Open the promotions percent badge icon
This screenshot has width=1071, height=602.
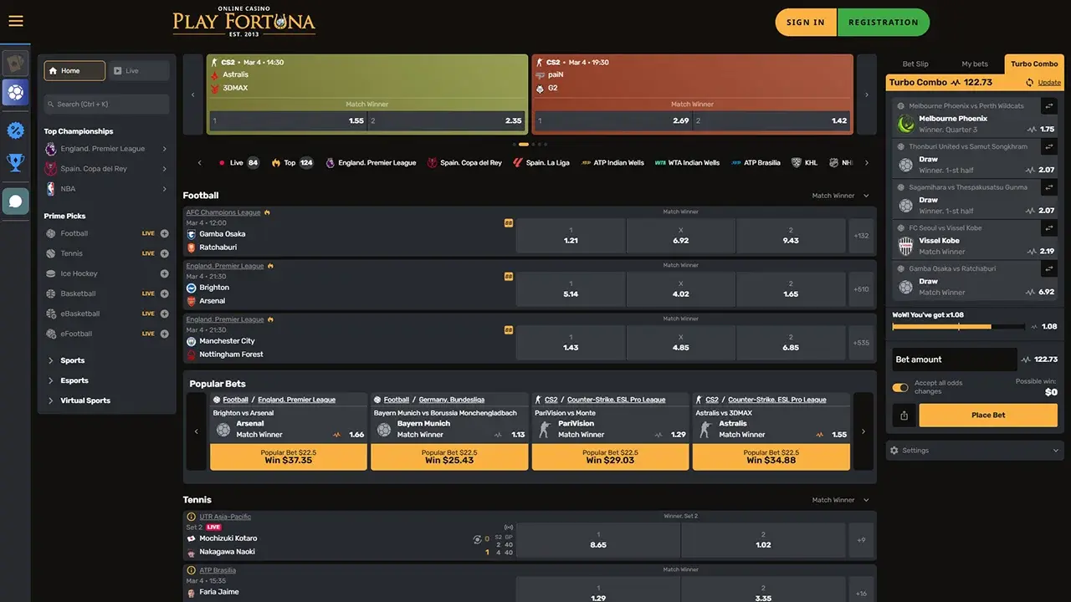pos(15,130)
